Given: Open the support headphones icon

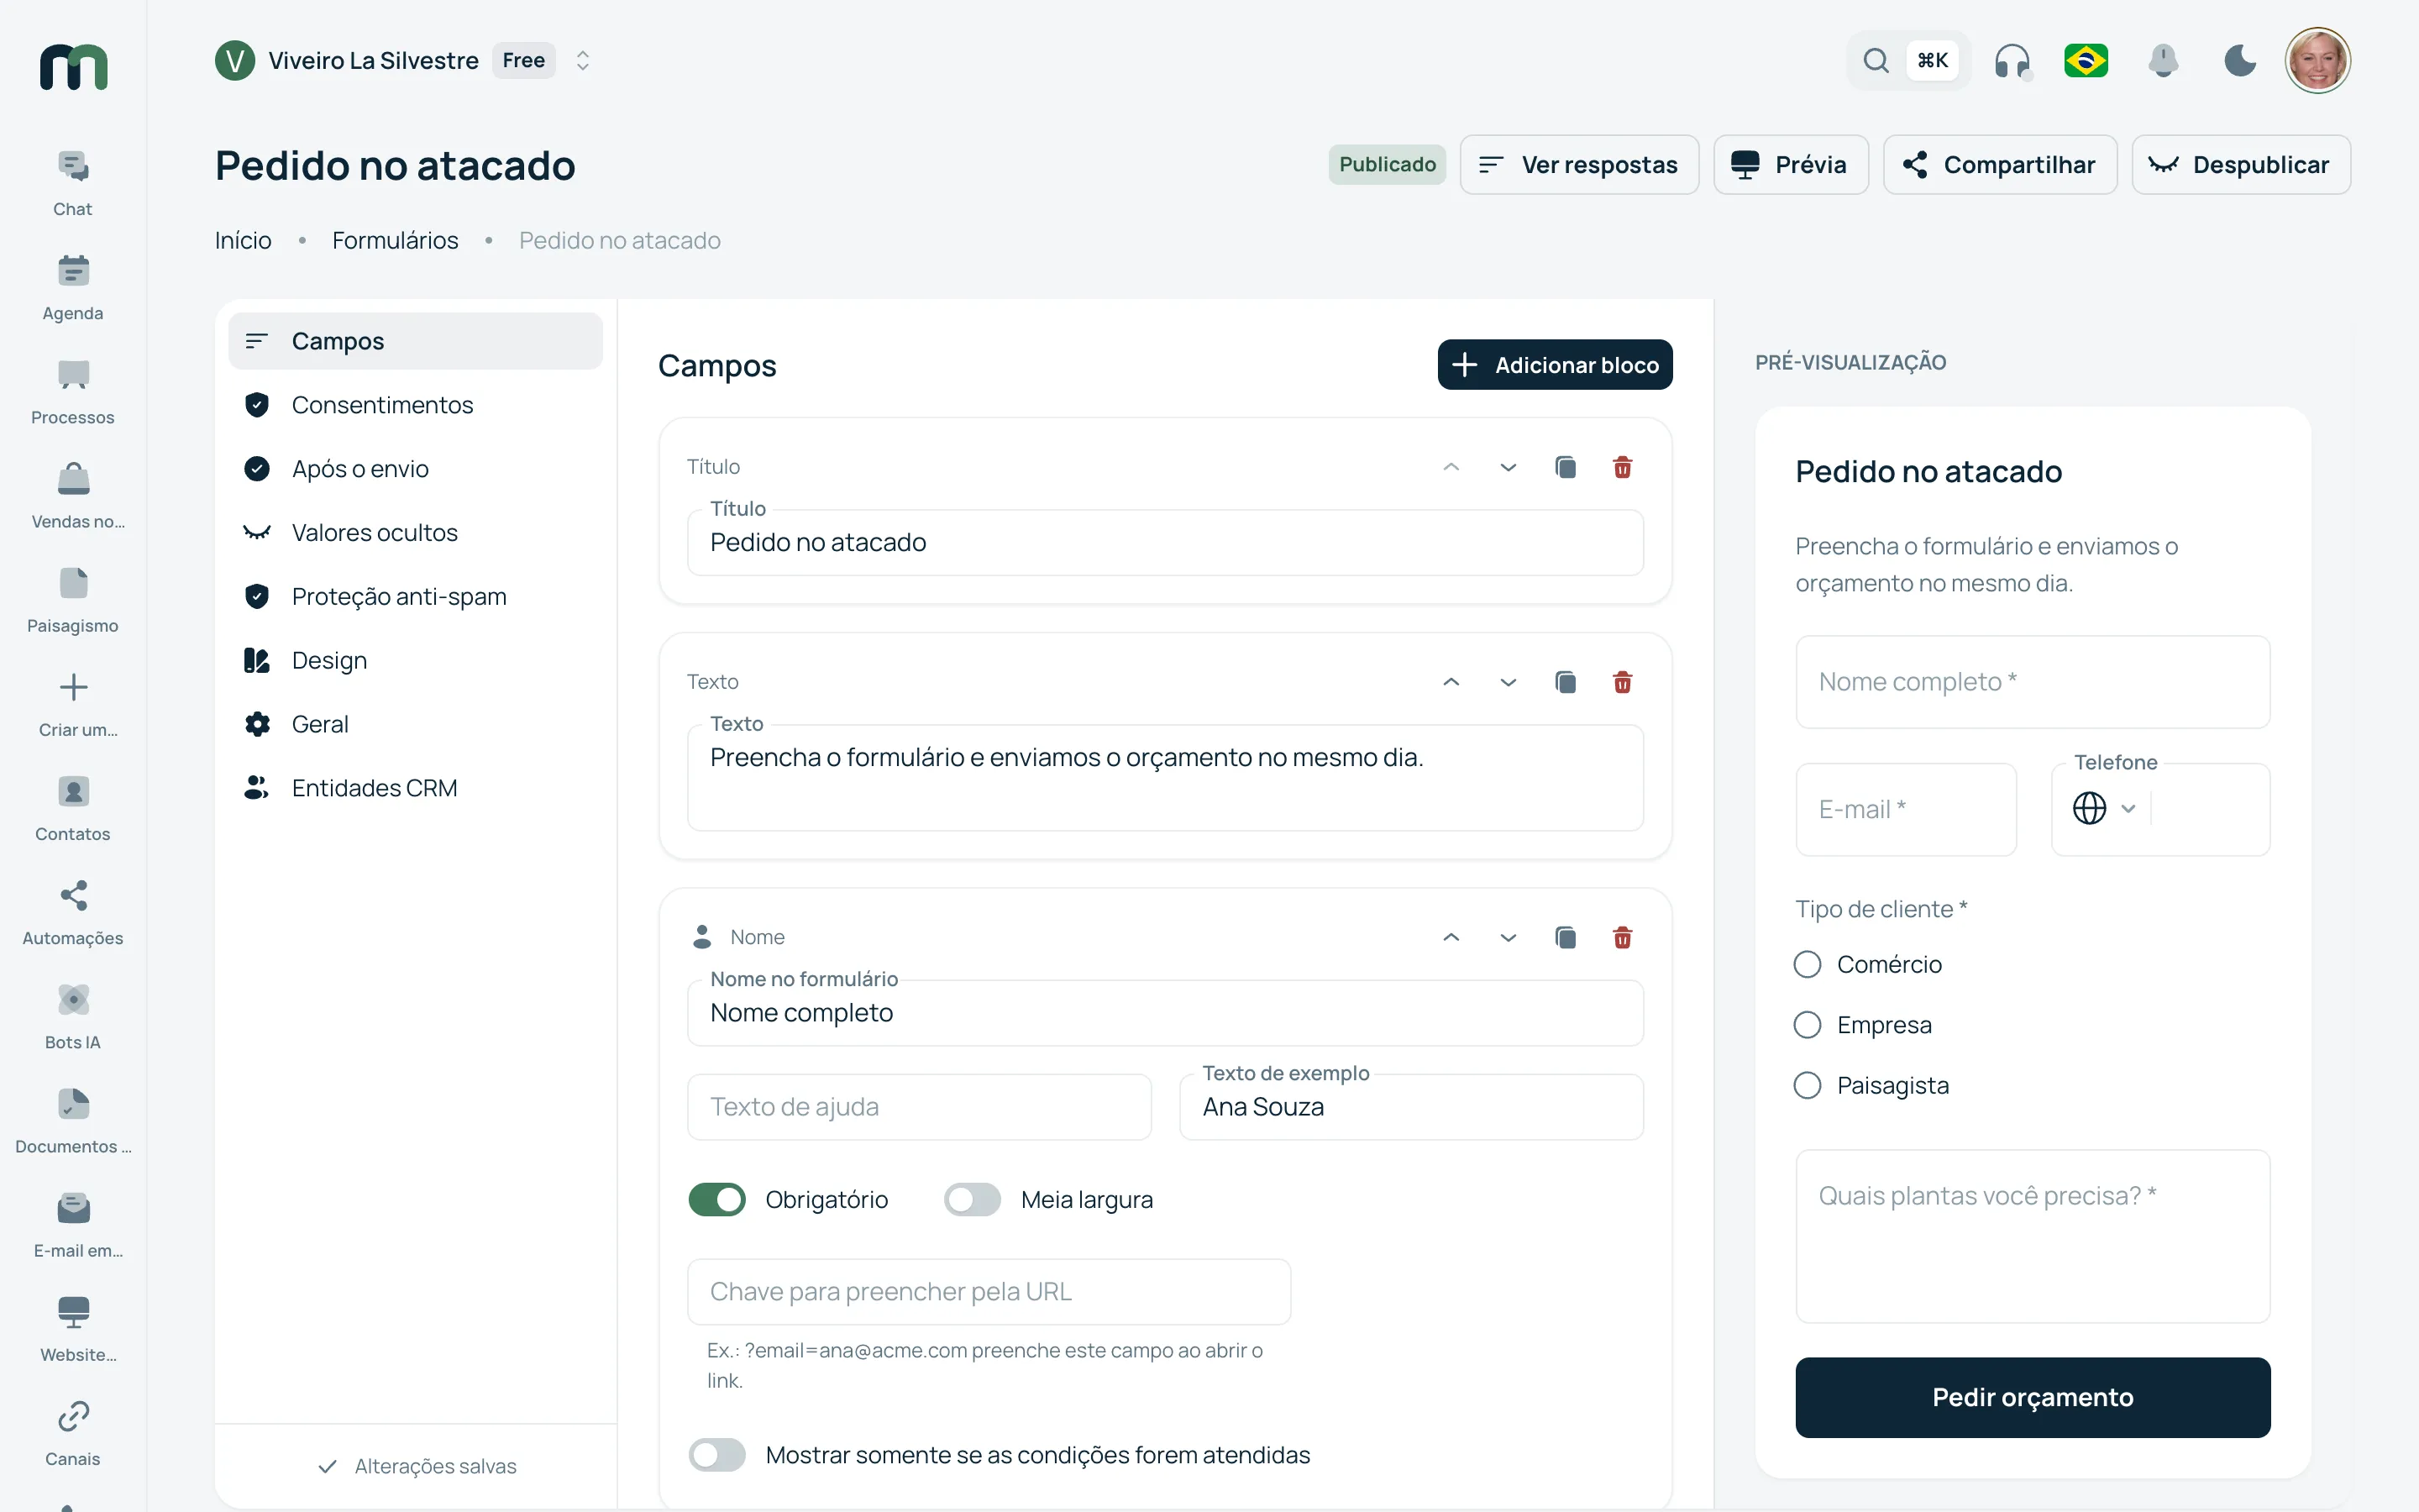Looking at the screenshot, I should [x=2011, y=61].
